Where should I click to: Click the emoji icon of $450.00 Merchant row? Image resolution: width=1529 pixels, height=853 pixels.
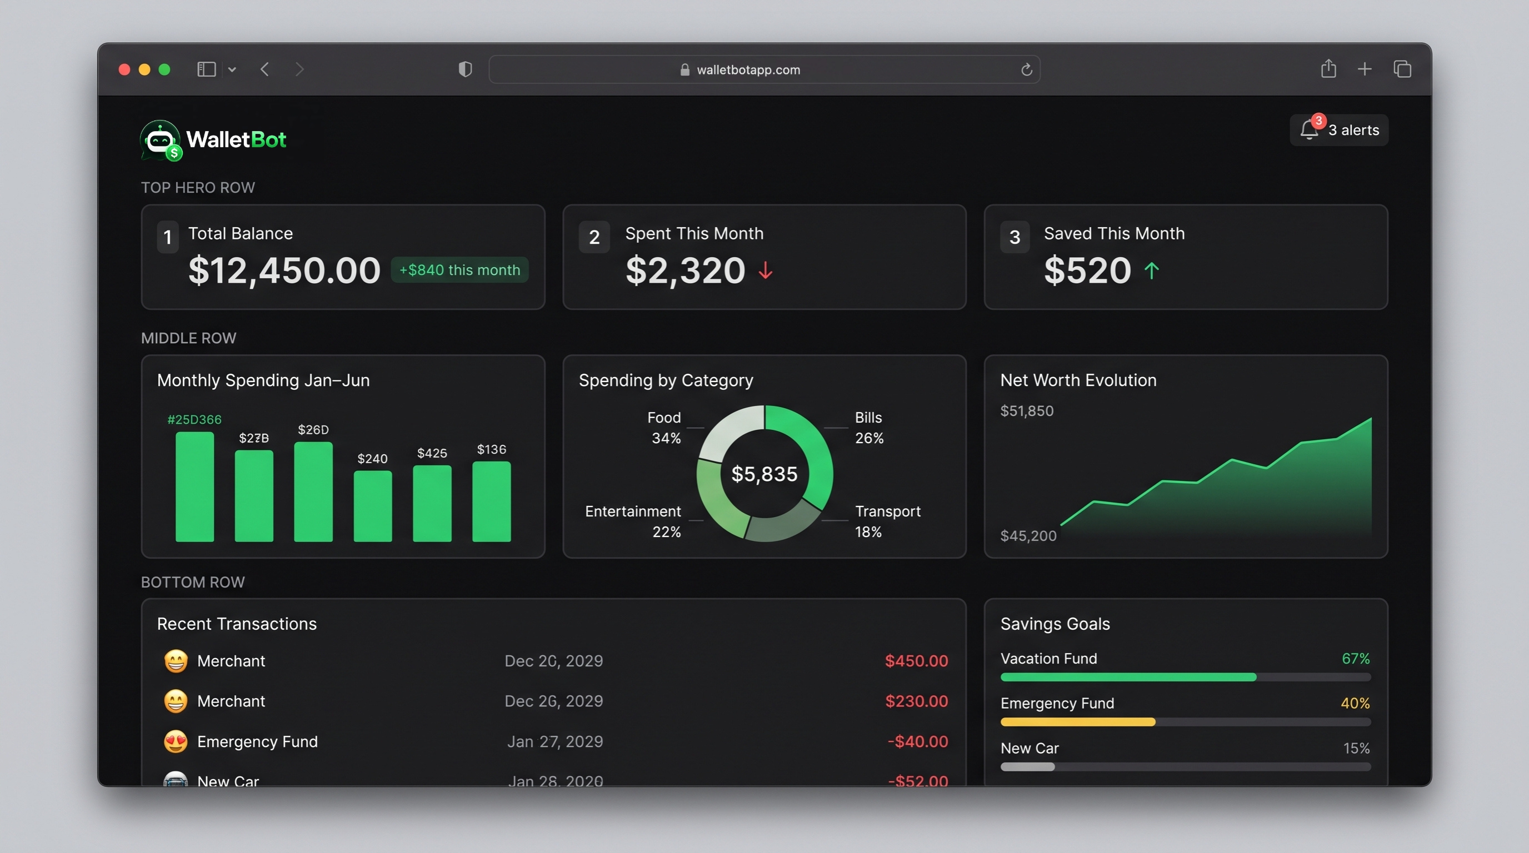click(x=176, y=661)
